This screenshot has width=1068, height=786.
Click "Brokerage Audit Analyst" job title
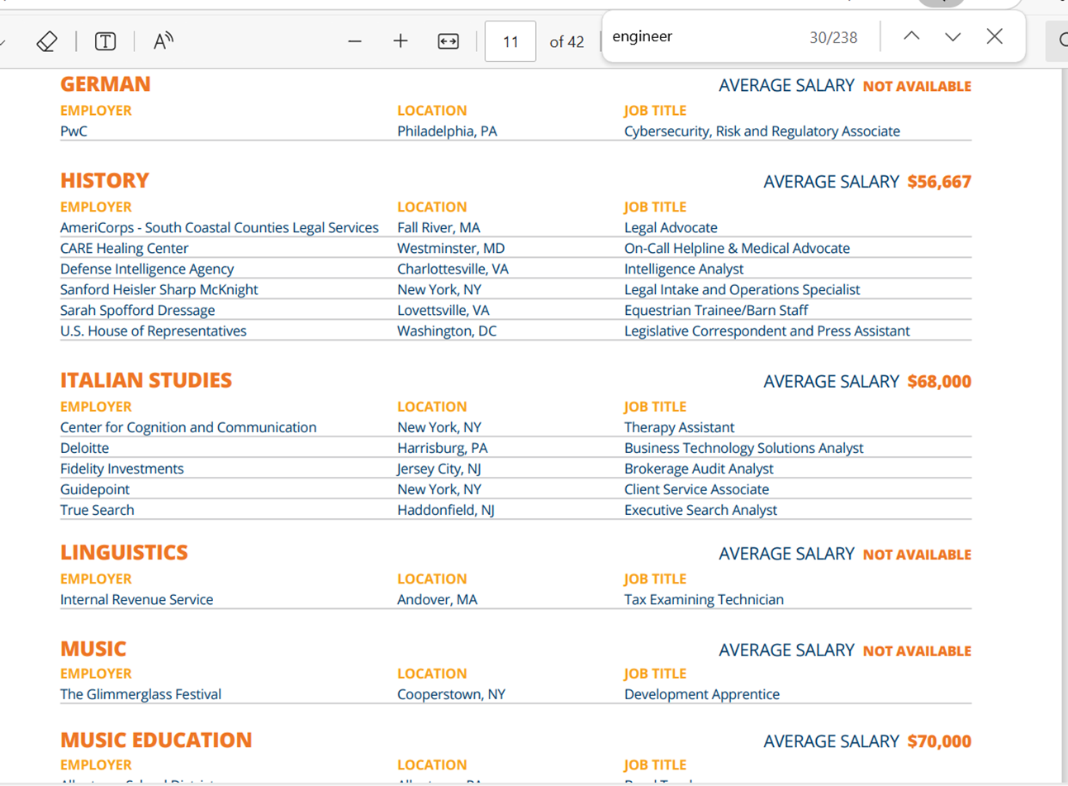click(x=699, y=469)
